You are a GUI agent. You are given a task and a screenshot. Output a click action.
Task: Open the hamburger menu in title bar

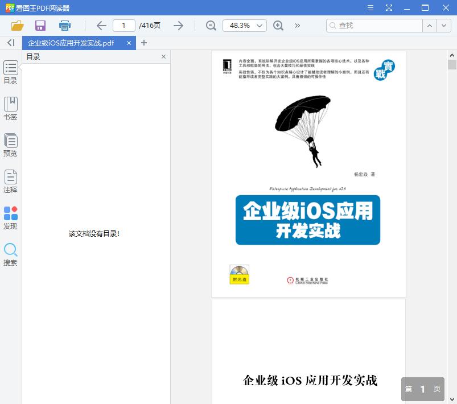click(x=370, y=8)
